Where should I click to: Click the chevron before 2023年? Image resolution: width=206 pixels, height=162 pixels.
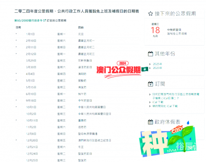coord(150,68)
